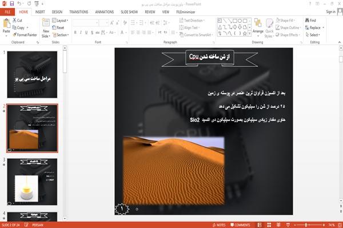Switch to the DESIGN tab
Image resolution: width=343 pixels, height=228 pixels.
pyautogui.click(x=57, y=12)
